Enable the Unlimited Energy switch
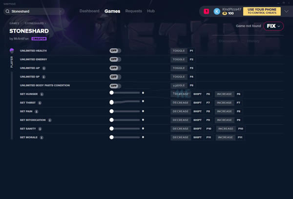Screen dimensions: 293x199 [x=115, y=60]
